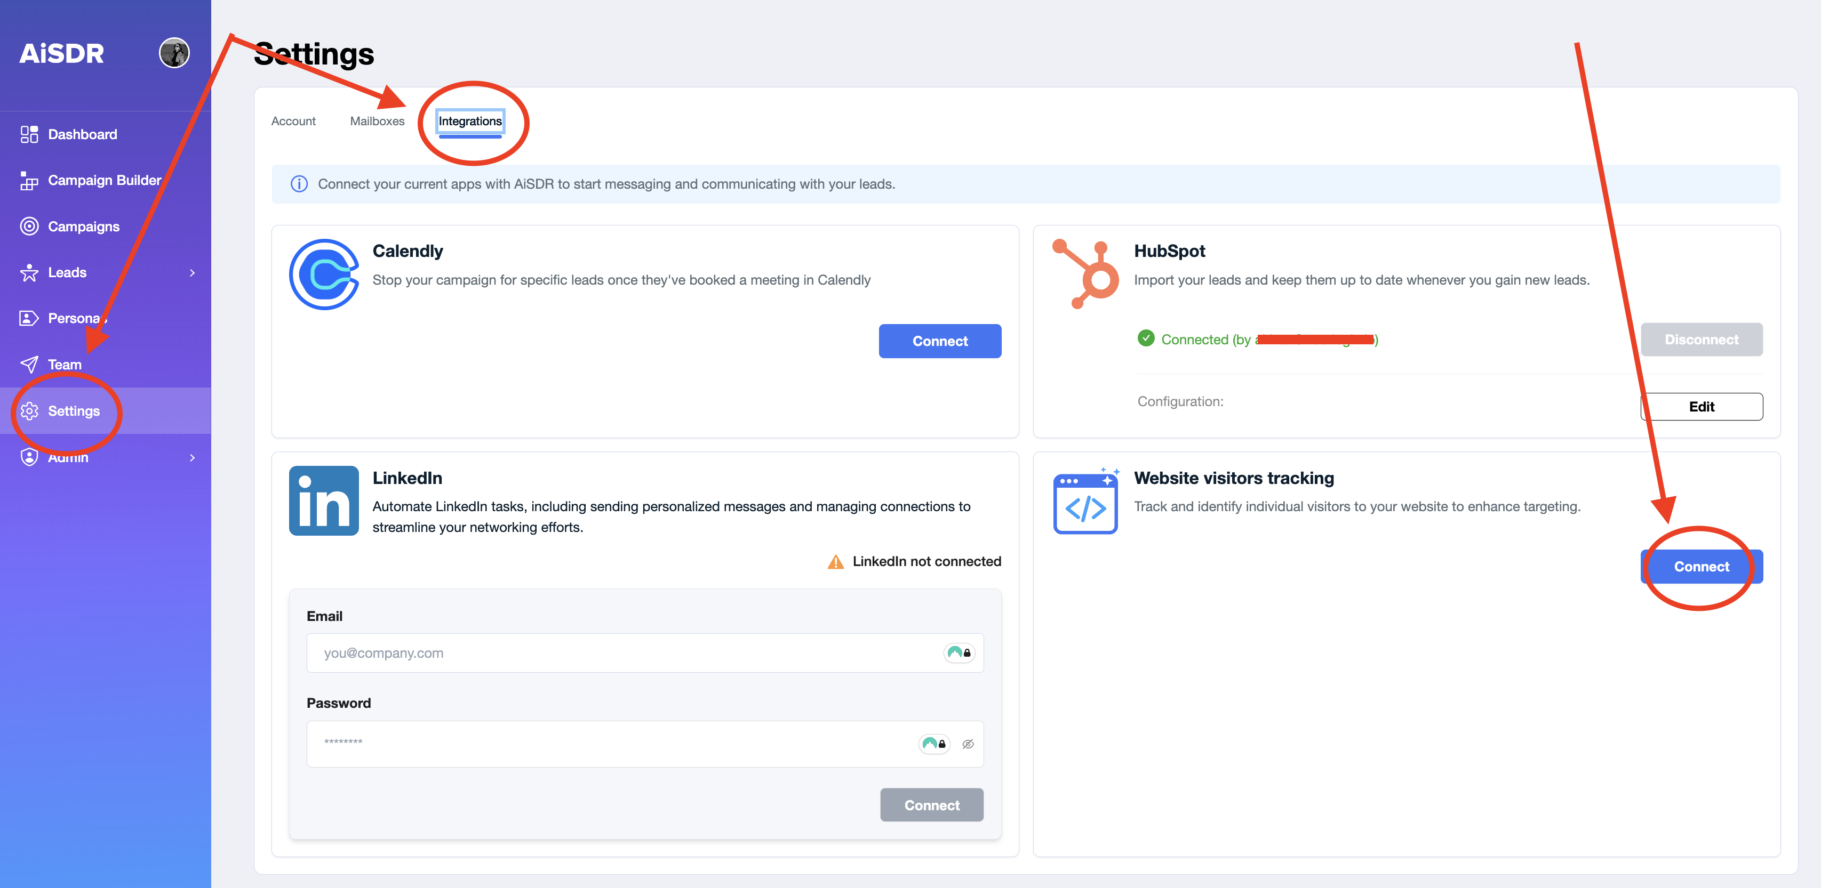The height and width of the screenshot is (888, 1821).
Task: Open the Team page in sidebar
Action: (x=106, y=365)
